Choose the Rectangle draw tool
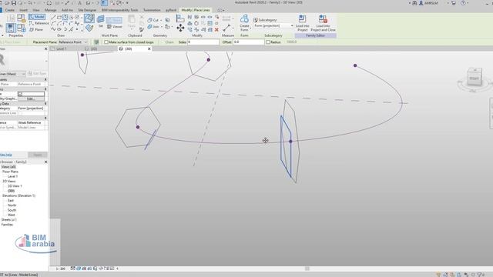Screen dimensions: 493x277 click(x=59, y=17)
